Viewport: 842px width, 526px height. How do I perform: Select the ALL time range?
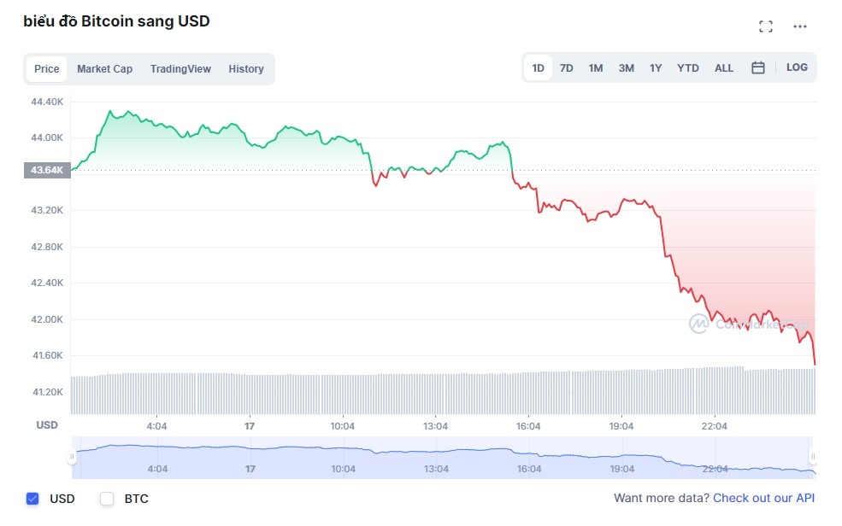(x=724, y=67)
